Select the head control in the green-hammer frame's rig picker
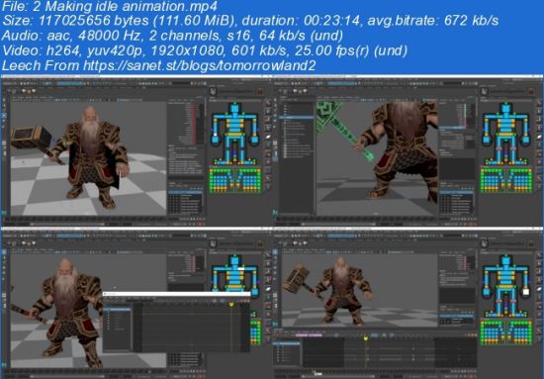Viewport: 544px width, 379px height. 505,108
